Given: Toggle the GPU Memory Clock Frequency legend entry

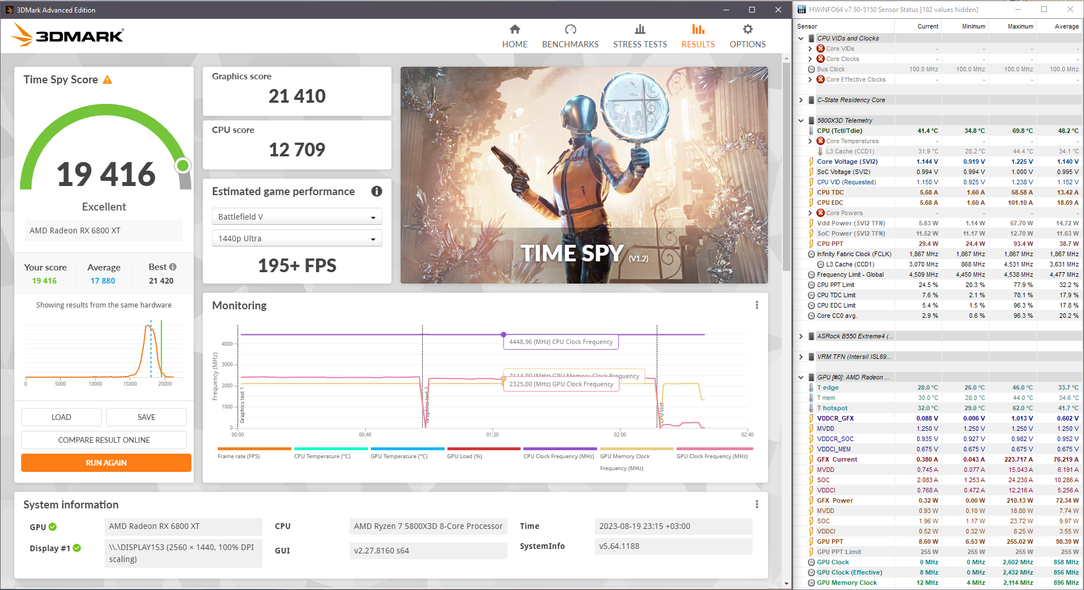Looking at the screenshot, I should (x=637, y=459).
